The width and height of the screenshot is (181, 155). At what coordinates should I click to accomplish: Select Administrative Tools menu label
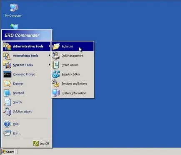click(x=28, y=46)
